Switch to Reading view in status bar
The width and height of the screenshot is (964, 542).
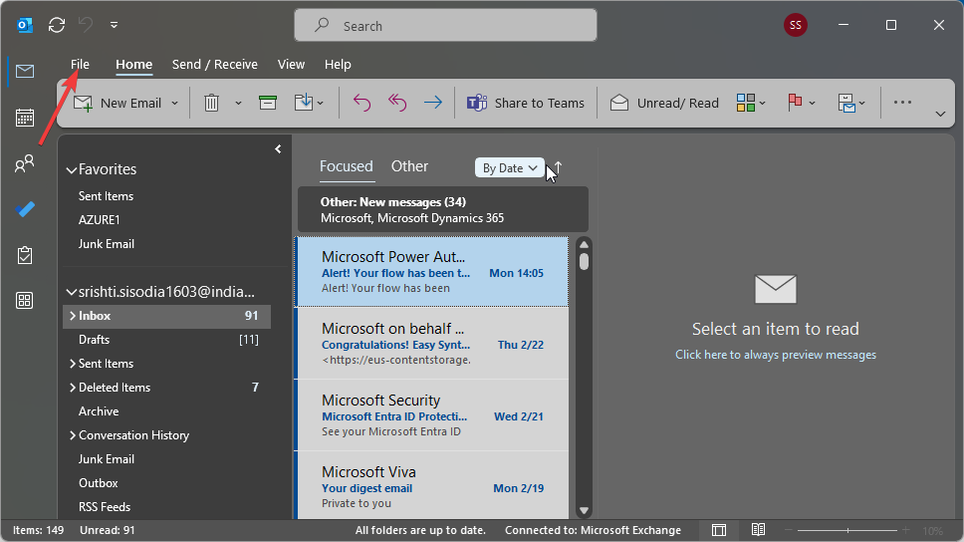coord(758,530)
